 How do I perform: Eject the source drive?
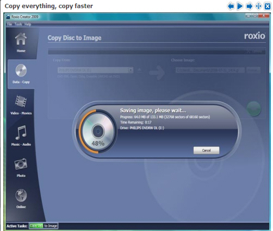pos(139,70)
